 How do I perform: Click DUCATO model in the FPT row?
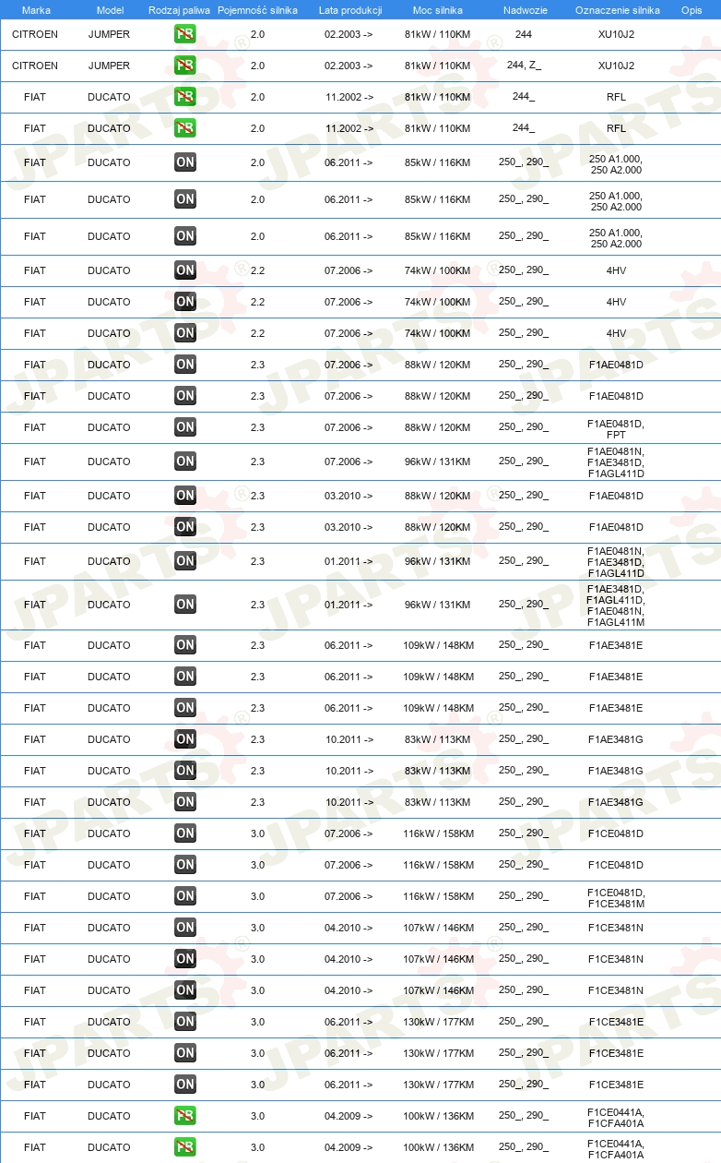[109, 427]
